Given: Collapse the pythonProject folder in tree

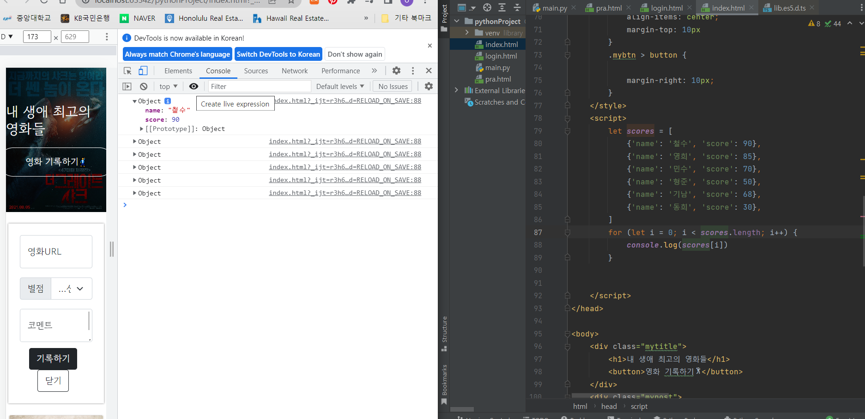Looking at the screenshot, I should coord(457,21).
